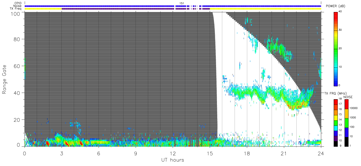The height and width of the screenshot is (166, 361).
Task: Click the 60 tick on the Range Gate axis
Action: [17, 66]
